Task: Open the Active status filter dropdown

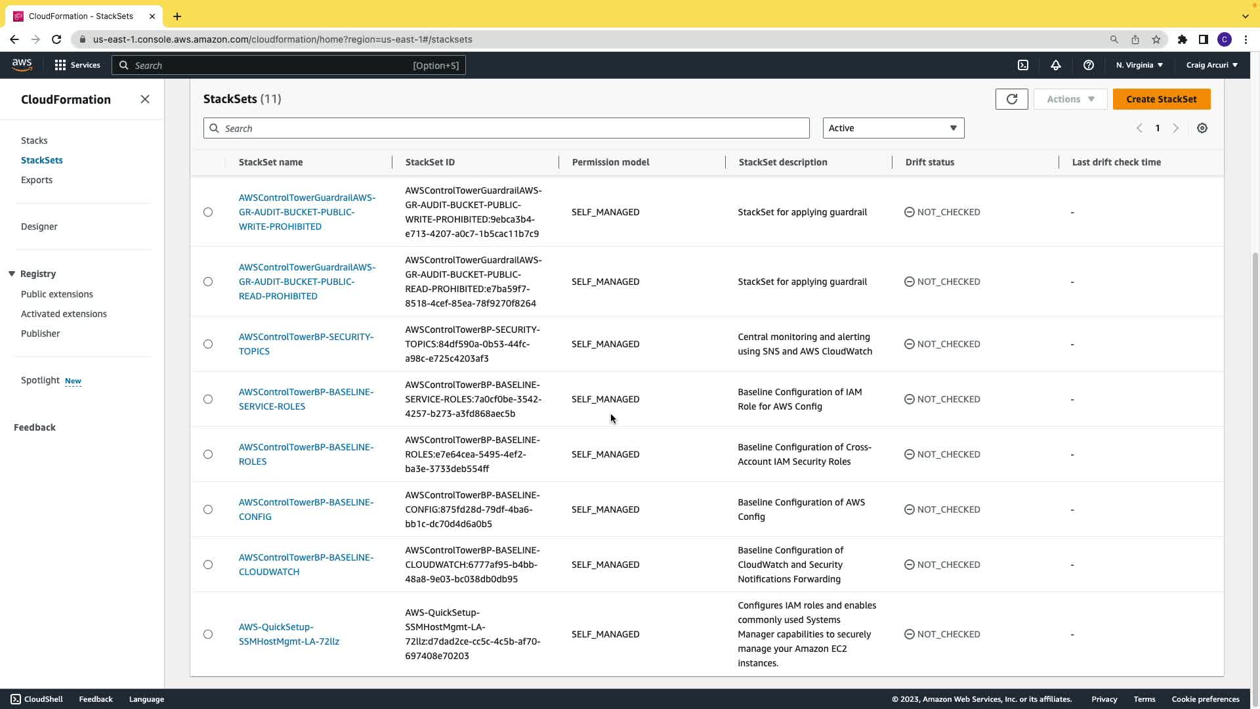Action: point(893,128)
